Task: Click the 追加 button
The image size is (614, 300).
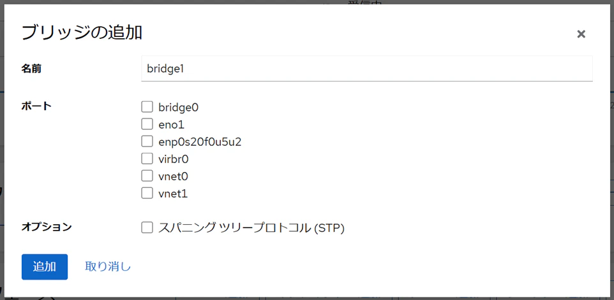Action: click(x=45, y=267)
